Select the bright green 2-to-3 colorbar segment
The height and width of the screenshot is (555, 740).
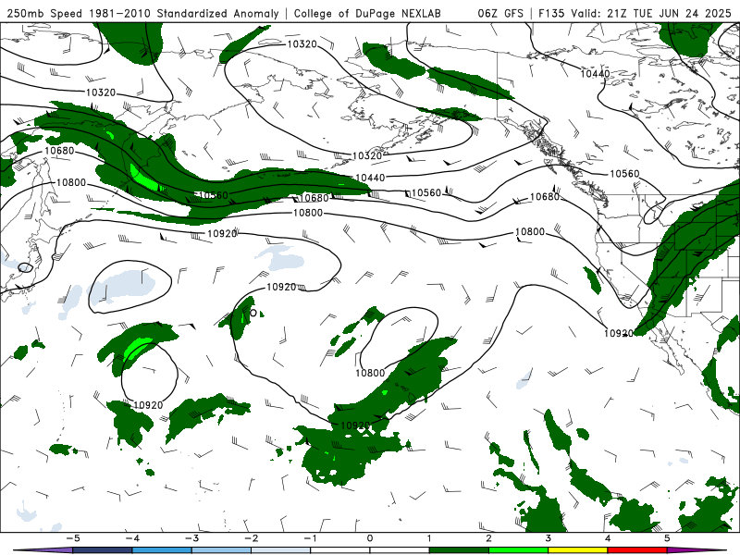(519, 550)
